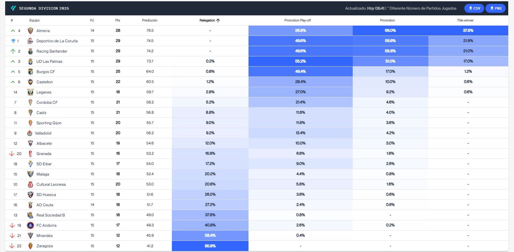This screenshot has height=252, width=514.
Task: Click the Almeria club crest
Action: click(x=30, y=30)
